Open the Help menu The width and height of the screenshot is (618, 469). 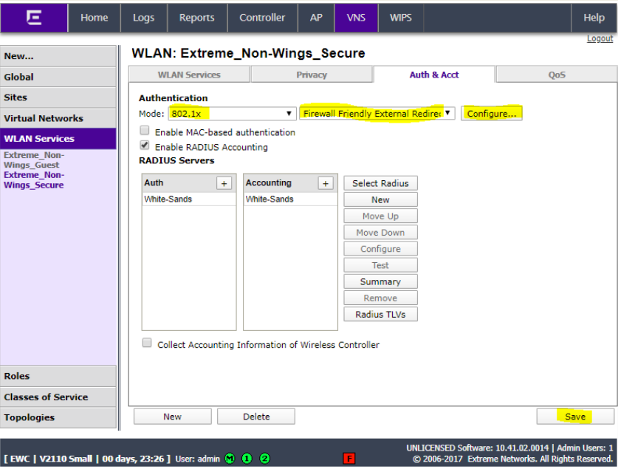[594, 18]
